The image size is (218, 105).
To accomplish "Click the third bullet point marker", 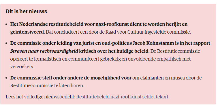I will pos(6,78).
